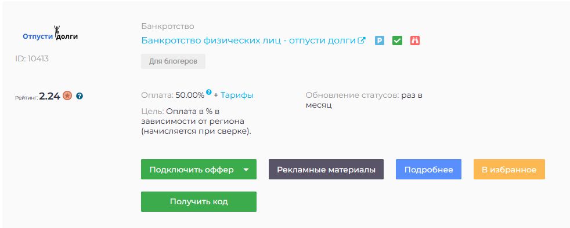Click the 2.24 rating value

49,96
